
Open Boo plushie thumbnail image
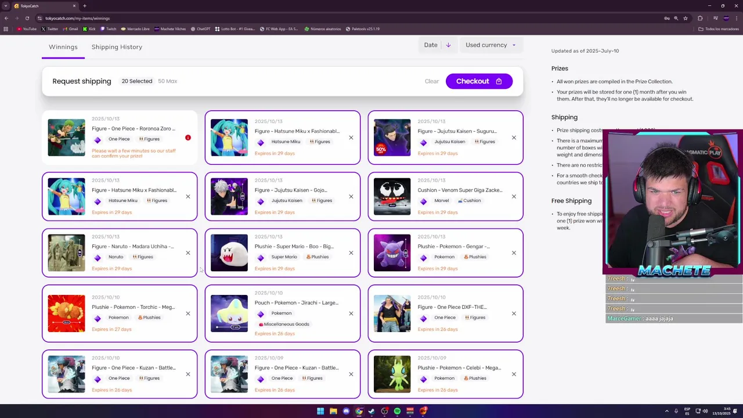coord(229,253)
